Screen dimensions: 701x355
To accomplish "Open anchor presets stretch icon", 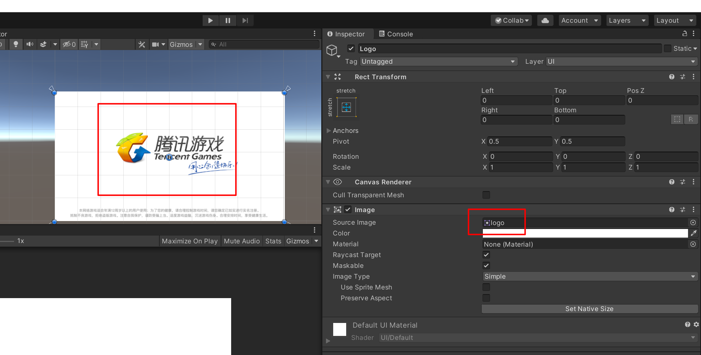I will [x=346, y=107].
